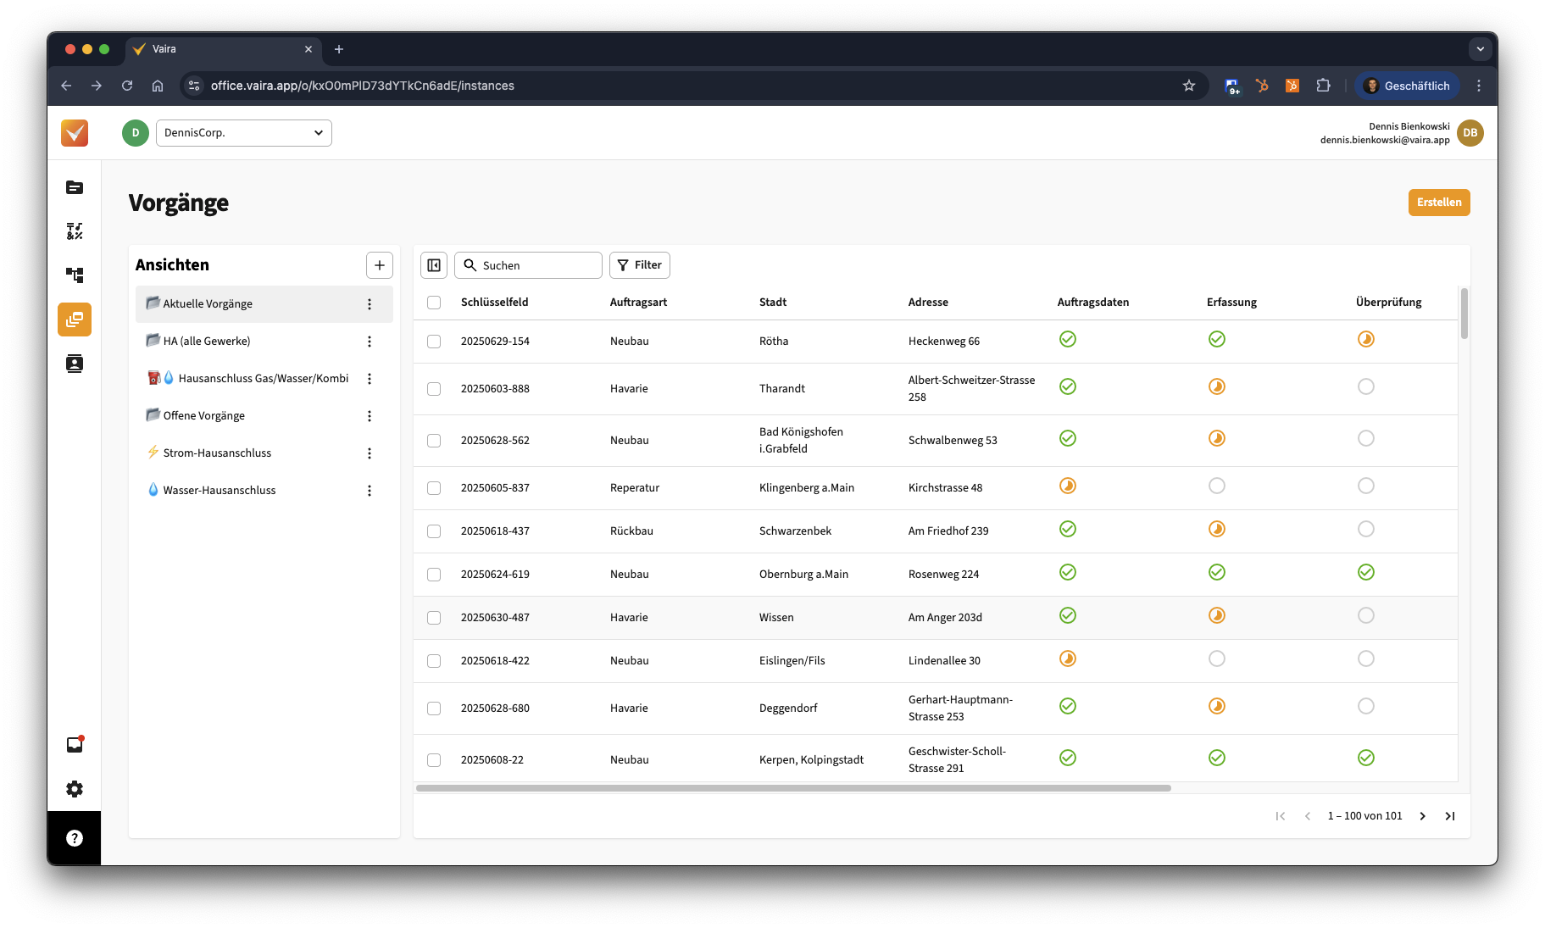Image resolution: width=1545 pixels, height=928 pixels.
Task: Open settings gear in left sidebar
Action: [75, 789]
